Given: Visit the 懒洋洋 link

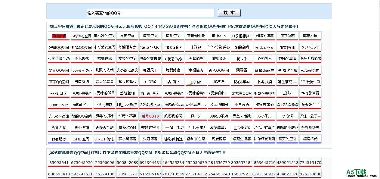Looking at the screenshot, I should (x=219, y=82).
